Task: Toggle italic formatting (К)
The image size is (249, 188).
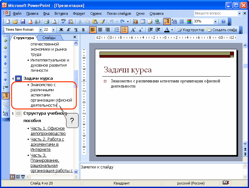Action: click(69, 30)
